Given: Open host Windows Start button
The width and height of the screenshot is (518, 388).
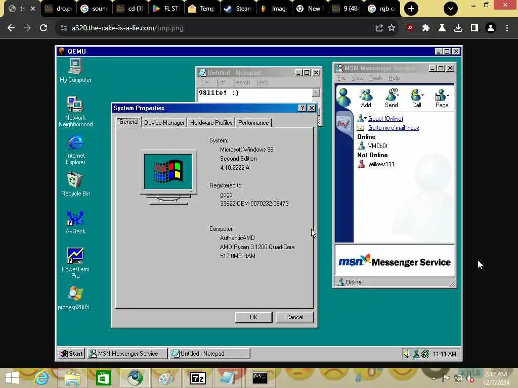Looking at the screenshot, I should tap(12, 378).
